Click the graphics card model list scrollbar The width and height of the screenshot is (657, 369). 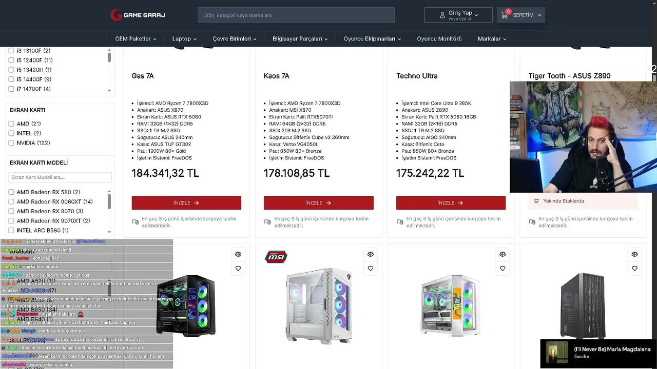pyautogui.click(x=109, y=201)
